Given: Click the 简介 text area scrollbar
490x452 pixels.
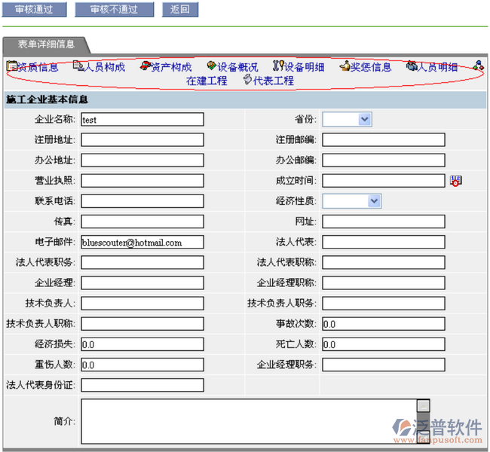Looking at the screenshot, I should click(423, 421).
